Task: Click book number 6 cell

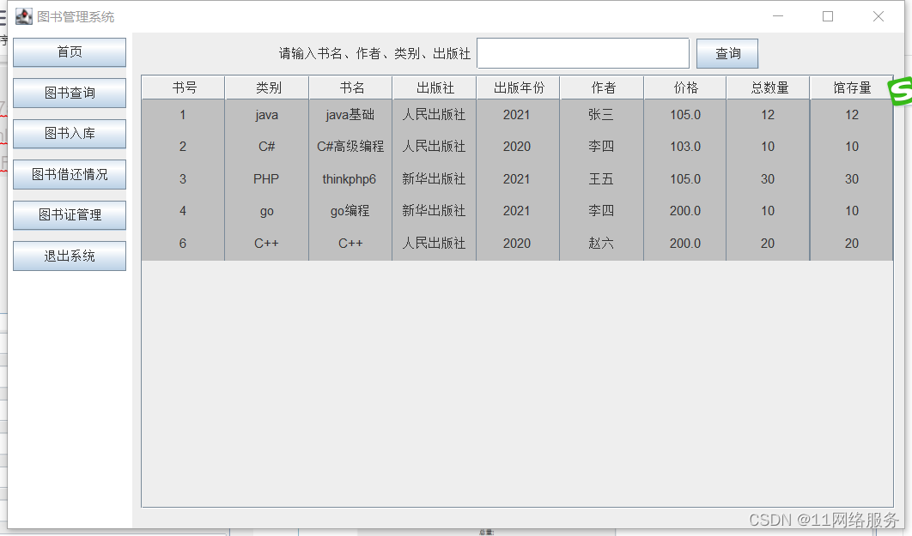Action: 183,244
